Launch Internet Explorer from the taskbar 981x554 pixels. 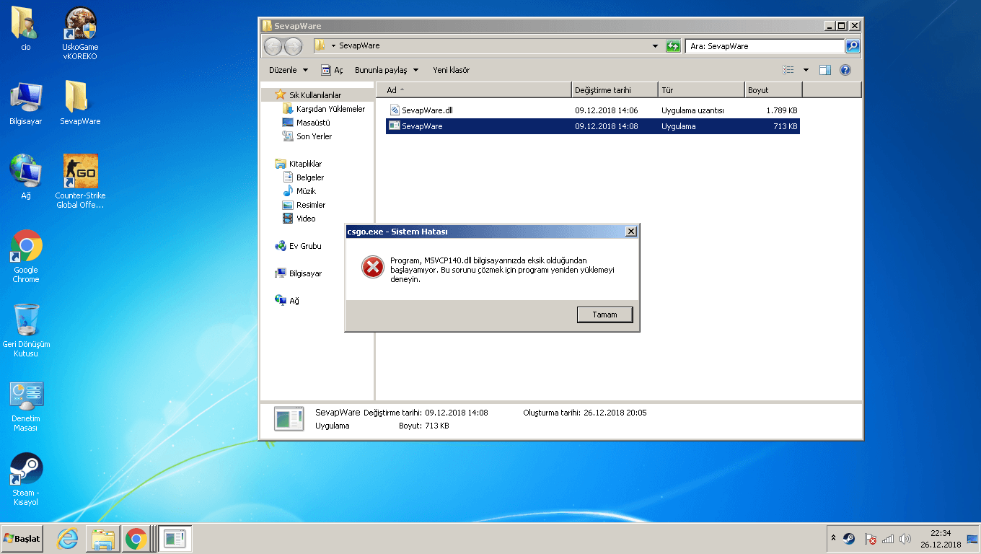click(x=68, y=539)
